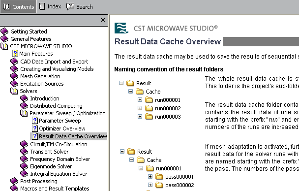The width and height of the screenshot is (299, 191).
Task: Click the Excitation Sources book icon
Action: click(14, 84)
